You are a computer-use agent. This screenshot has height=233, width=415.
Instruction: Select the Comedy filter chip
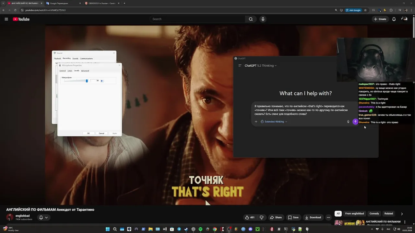coord(374,214)
